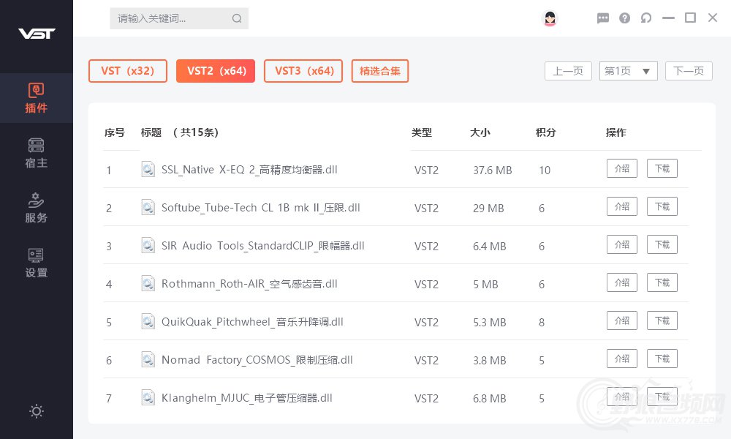Switch to the VST (x32) tab

click(128, 71)
